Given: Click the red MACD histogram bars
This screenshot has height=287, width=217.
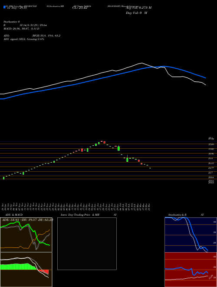Looking at the screenshot, I should (x=44, y=272).
